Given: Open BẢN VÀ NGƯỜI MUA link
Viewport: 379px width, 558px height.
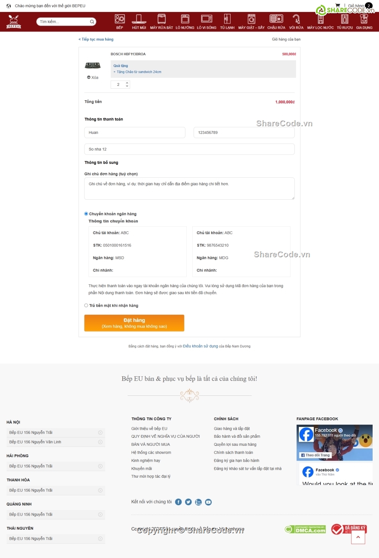Looking at the screenshot, I should 150,445.
